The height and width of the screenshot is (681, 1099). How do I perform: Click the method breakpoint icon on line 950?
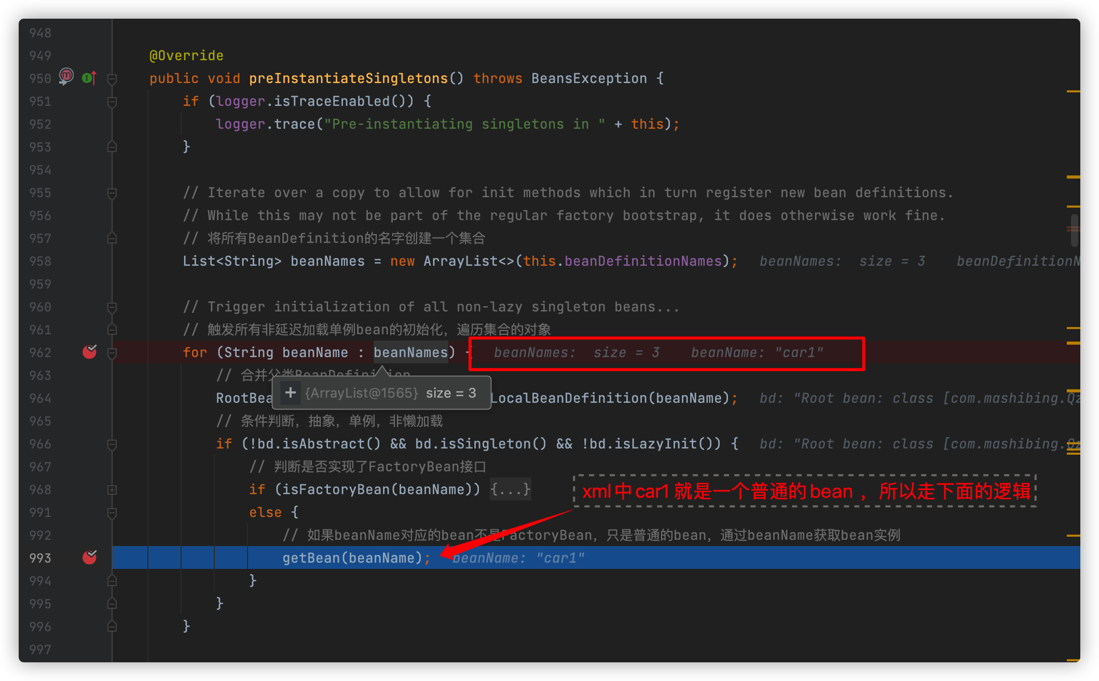click(x=66, y=77)
